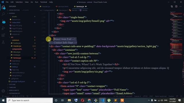
Task: Launch Opera browser from taskbar
Action: click(x=83, y=100)
